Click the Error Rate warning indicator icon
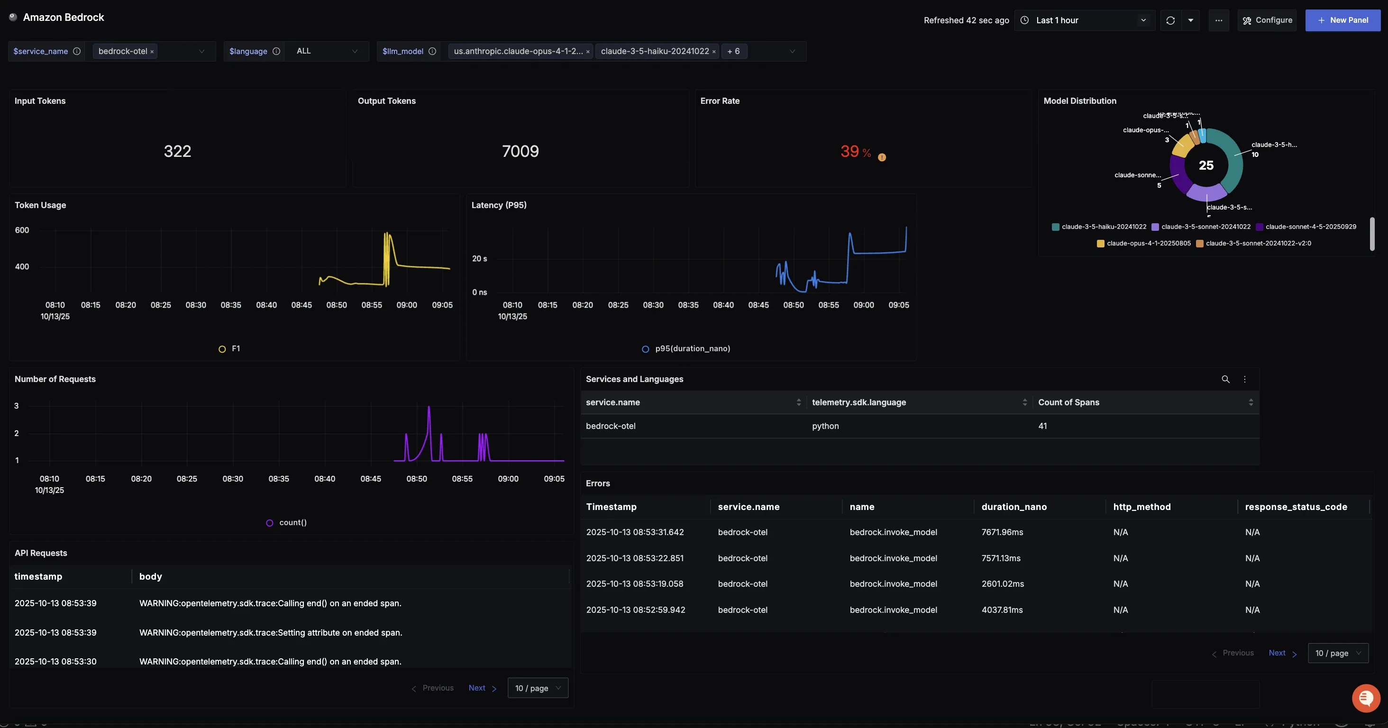The image size is (1388, 728). point(882,157)
